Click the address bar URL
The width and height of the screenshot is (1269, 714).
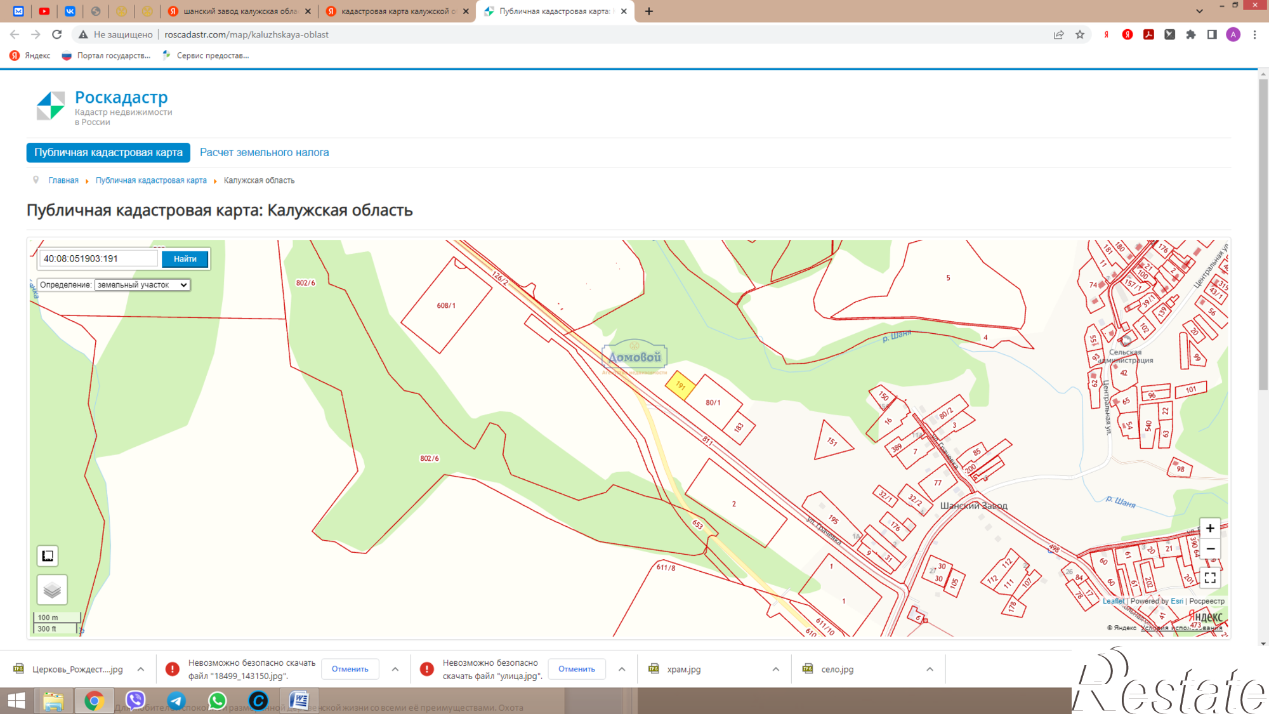[246, 34]
